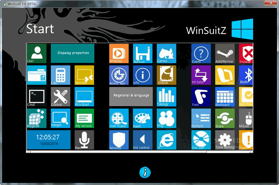Viewport: 279px width, 185px height.
Task: Launch the Paint palette tile
Action: coord(143,118)
